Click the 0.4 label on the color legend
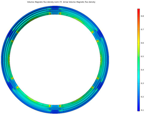Viewport: 145px width, 115px height. coord(142,70)
